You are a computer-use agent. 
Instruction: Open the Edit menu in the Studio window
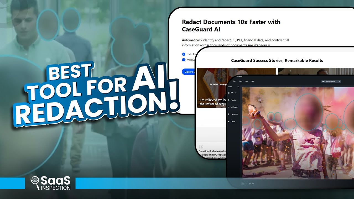[x=234, y=81]
